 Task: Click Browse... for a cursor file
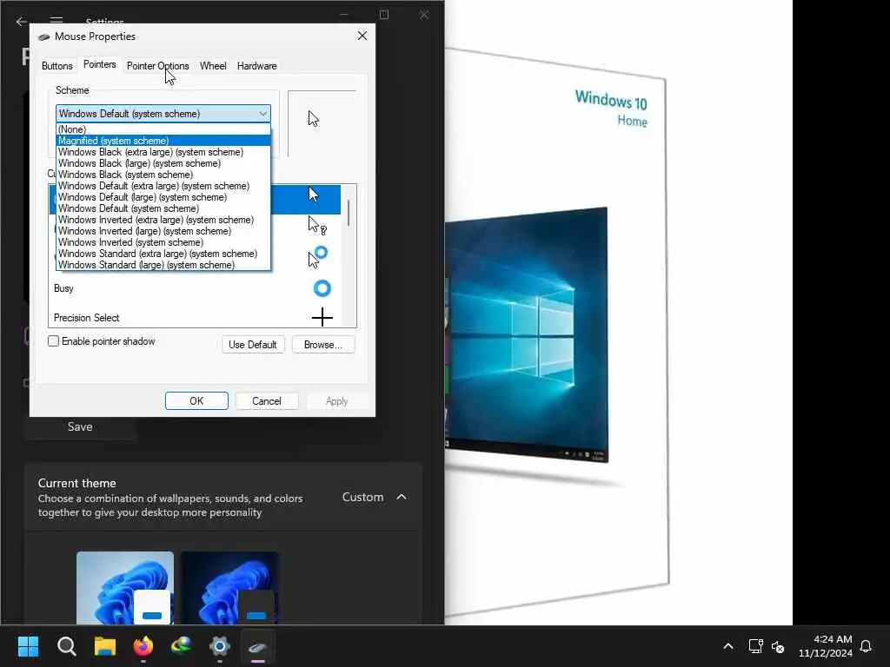tap(323, 344)
